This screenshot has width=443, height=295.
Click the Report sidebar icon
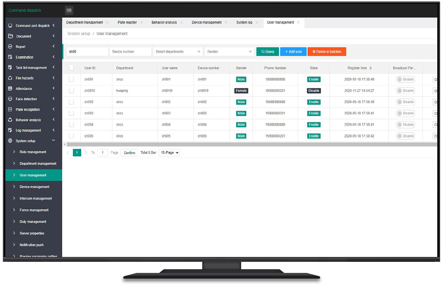coord(10,47)
